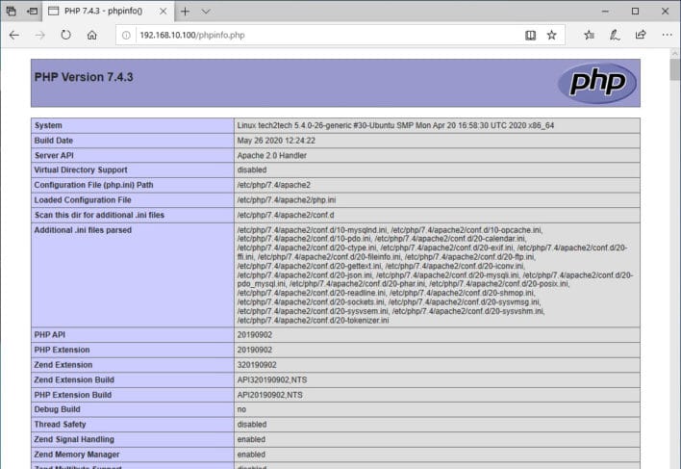This screenshot has width=681, height=469.
Task: Click the PHP API label
Action: 49,335
